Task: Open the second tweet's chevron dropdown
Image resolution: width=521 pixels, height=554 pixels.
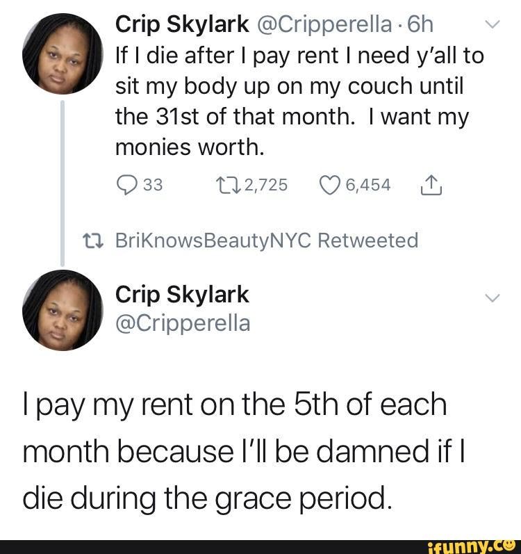Action: coord(490,298)
